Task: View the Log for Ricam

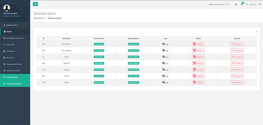Action: point(165,76)
